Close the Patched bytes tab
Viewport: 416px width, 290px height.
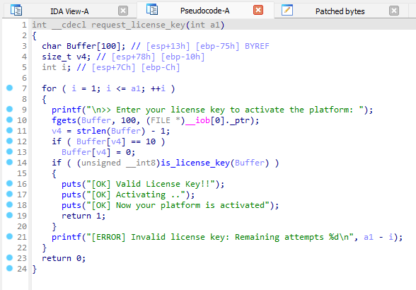[x=394, y=11]
